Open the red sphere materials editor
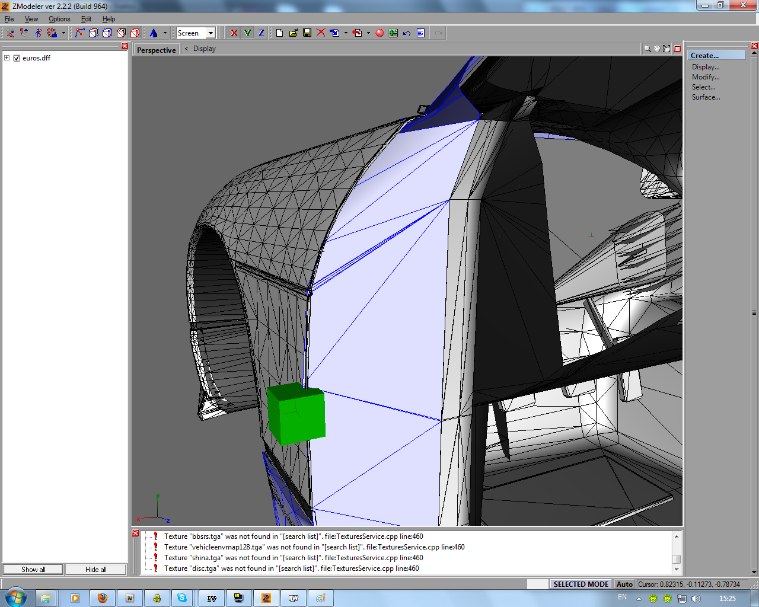Screen dimensions: 759x607 tap(379, 33)
